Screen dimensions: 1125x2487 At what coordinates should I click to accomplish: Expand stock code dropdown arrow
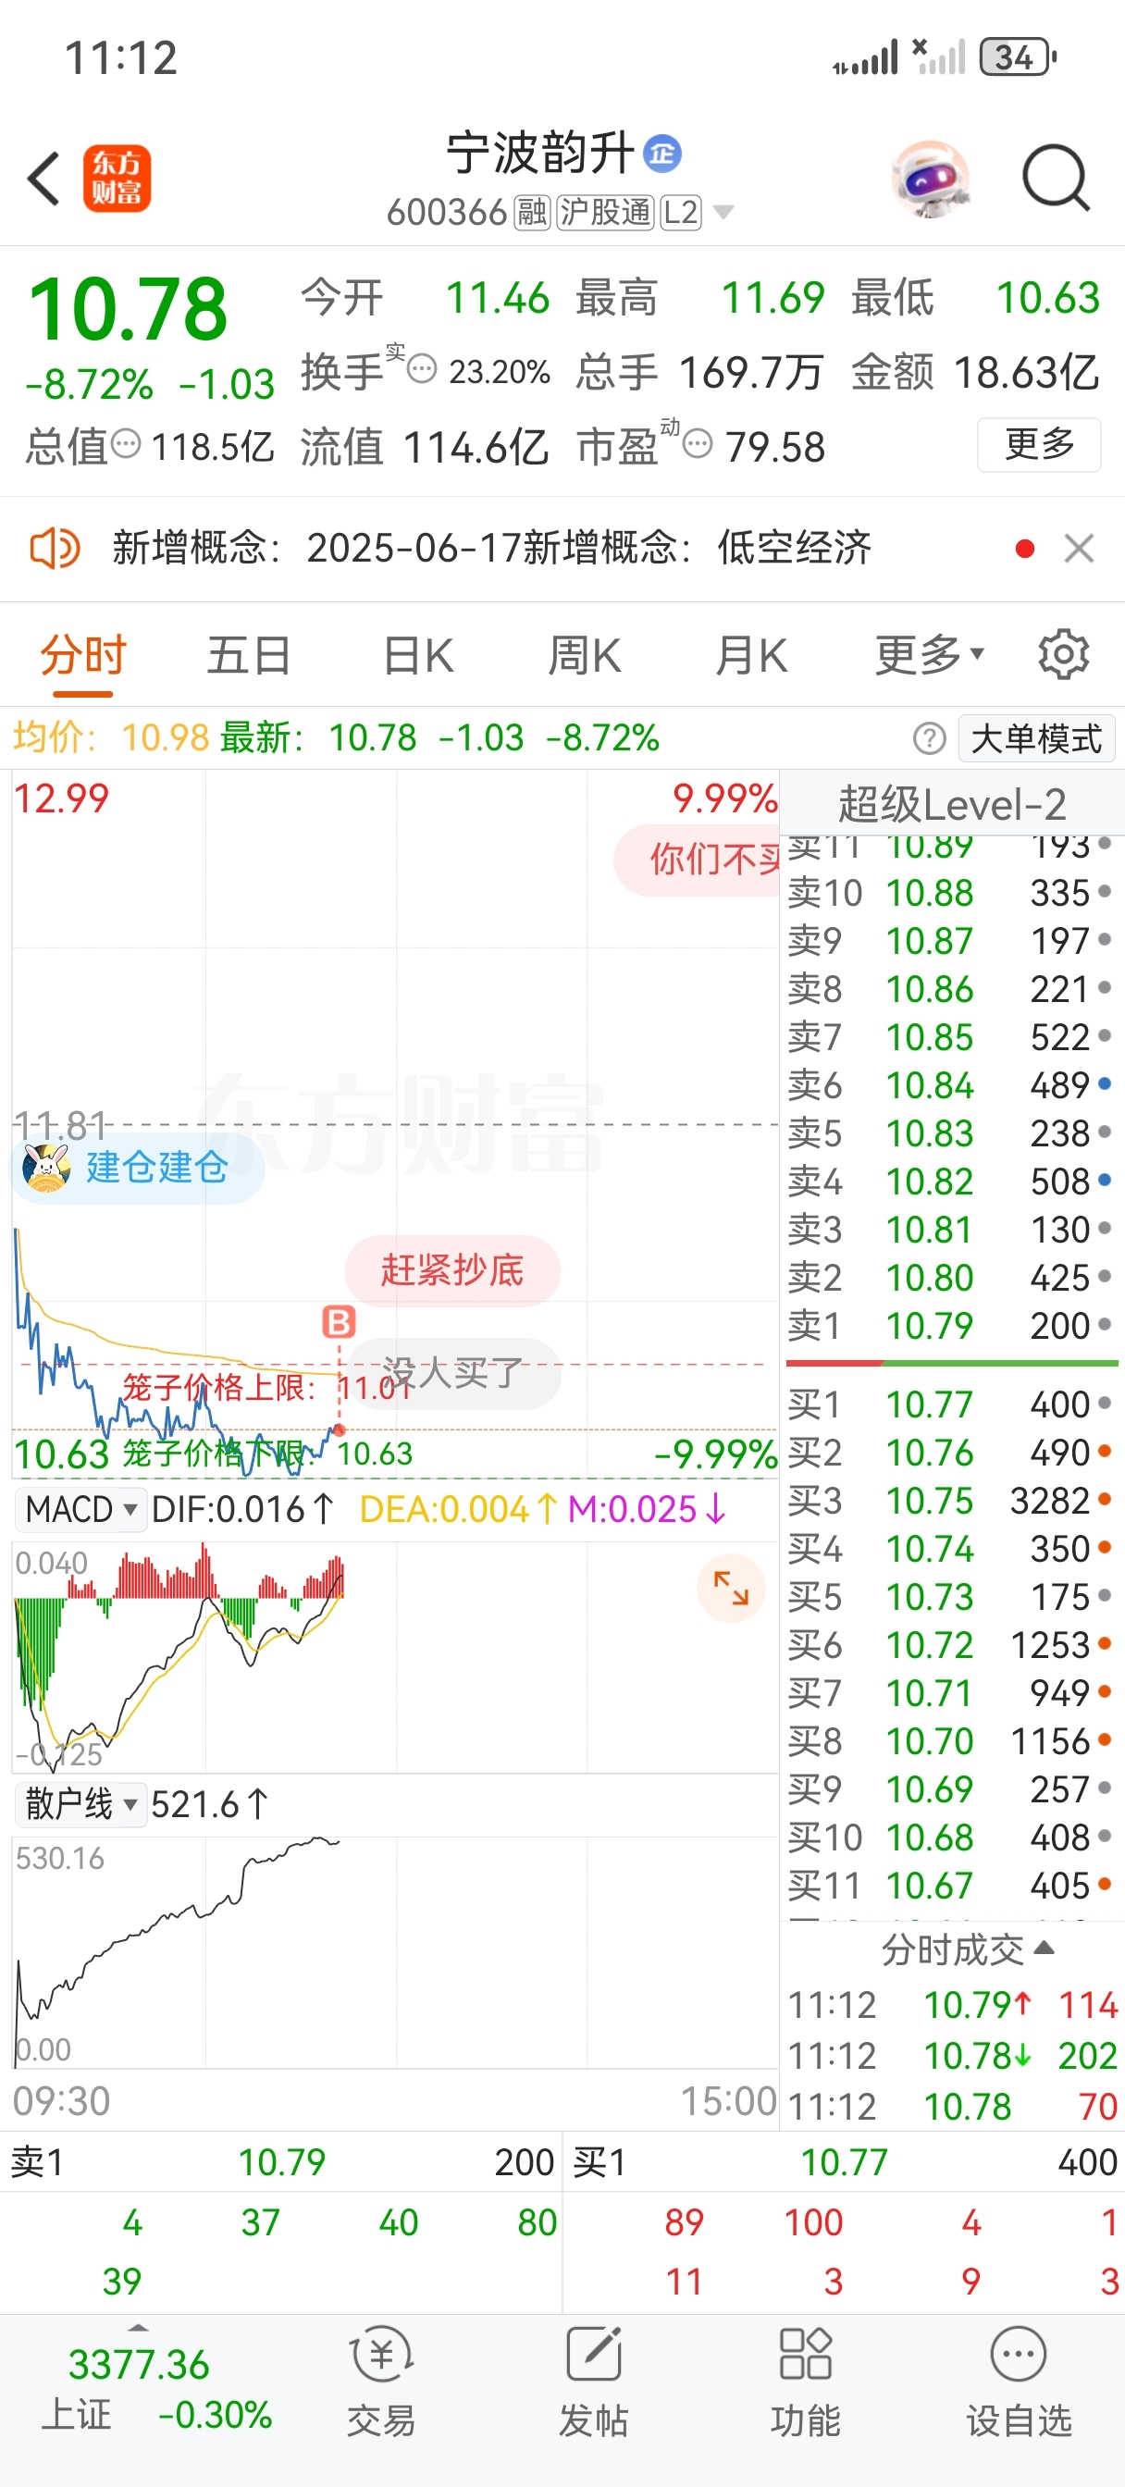pyautogui.click(x=723, y=212)
